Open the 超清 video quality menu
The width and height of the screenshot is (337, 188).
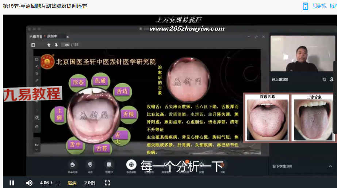[72, 183]
